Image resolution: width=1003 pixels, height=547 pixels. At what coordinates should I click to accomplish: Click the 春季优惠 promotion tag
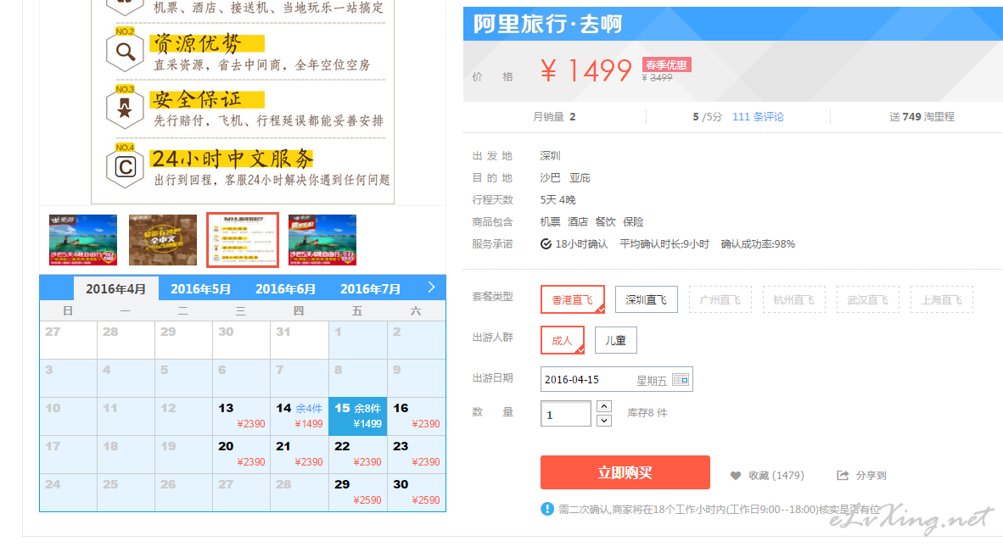click(666, 64)
